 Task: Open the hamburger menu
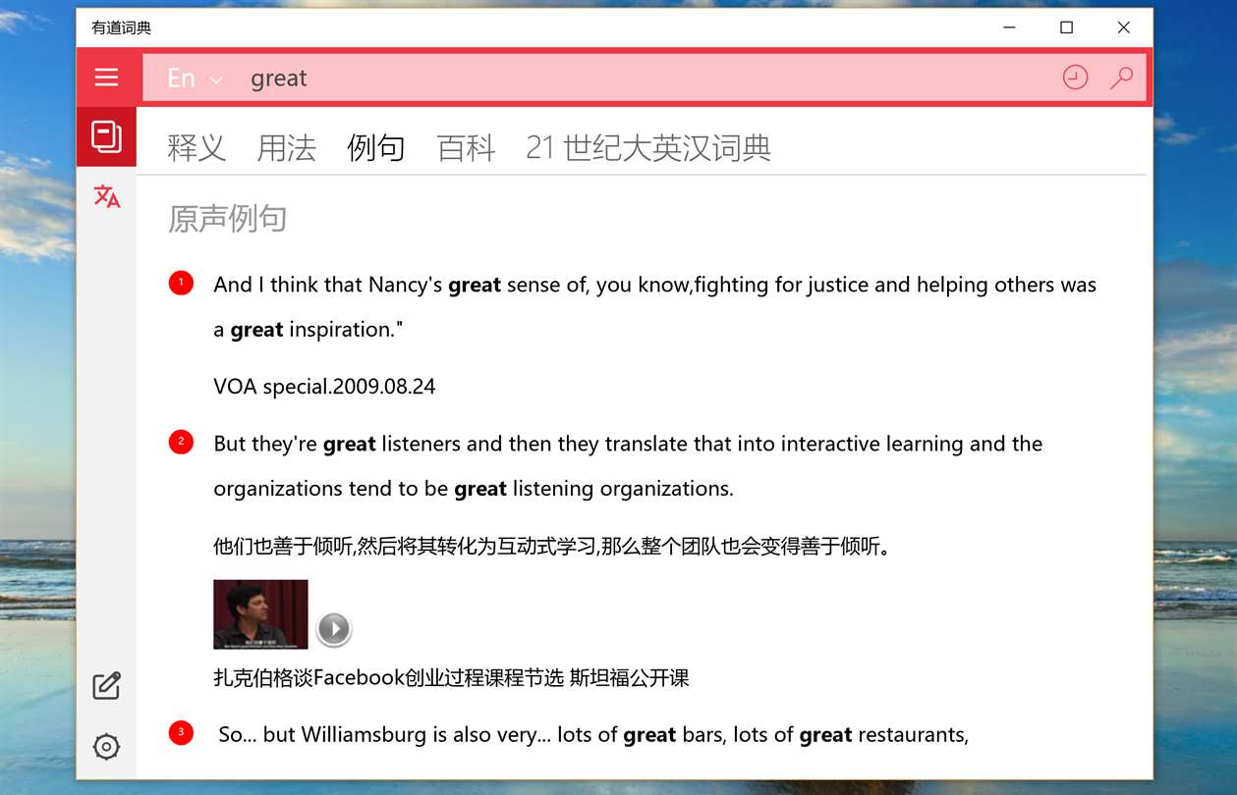click(106, 78)
